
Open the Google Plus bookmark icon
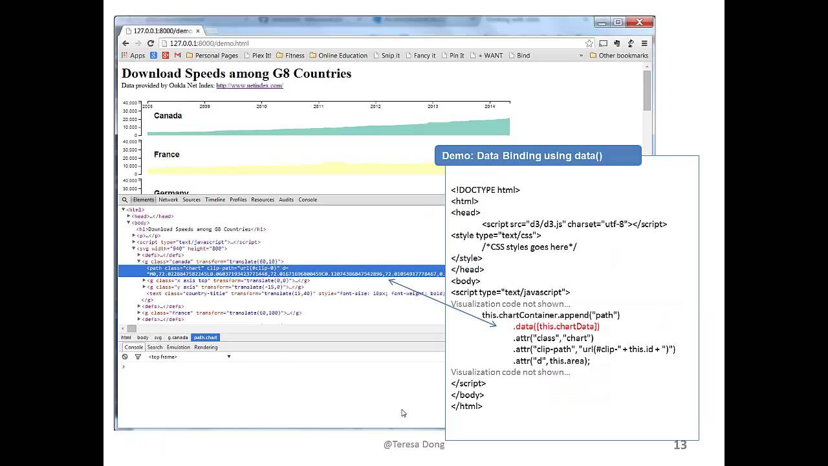point(166,56)
